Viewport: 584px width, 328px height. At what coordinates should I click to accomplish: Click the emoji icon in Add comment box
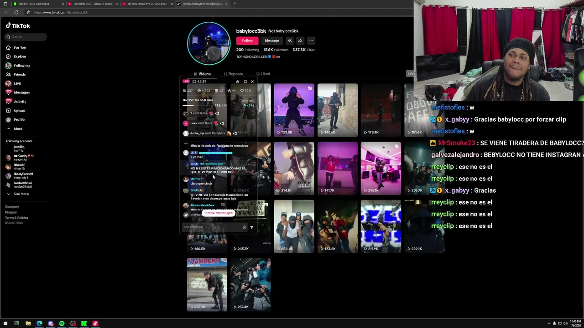(244, 227)
